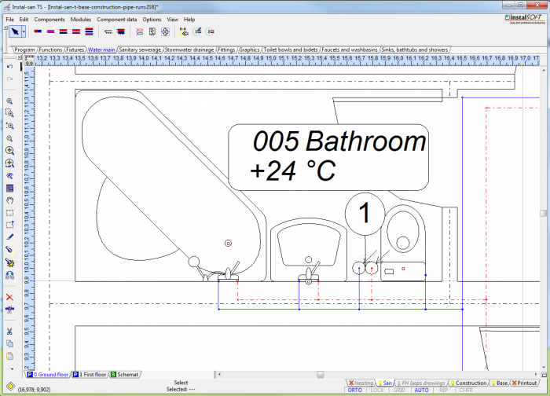The height and width of the screenshot is (396, 550).
Task: Click the scissors cut icon
Action: (9, 332)
